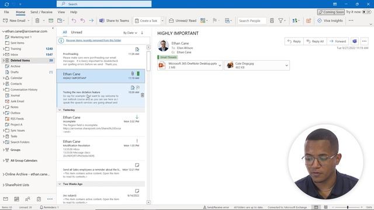Share the email to Teams

115,21
